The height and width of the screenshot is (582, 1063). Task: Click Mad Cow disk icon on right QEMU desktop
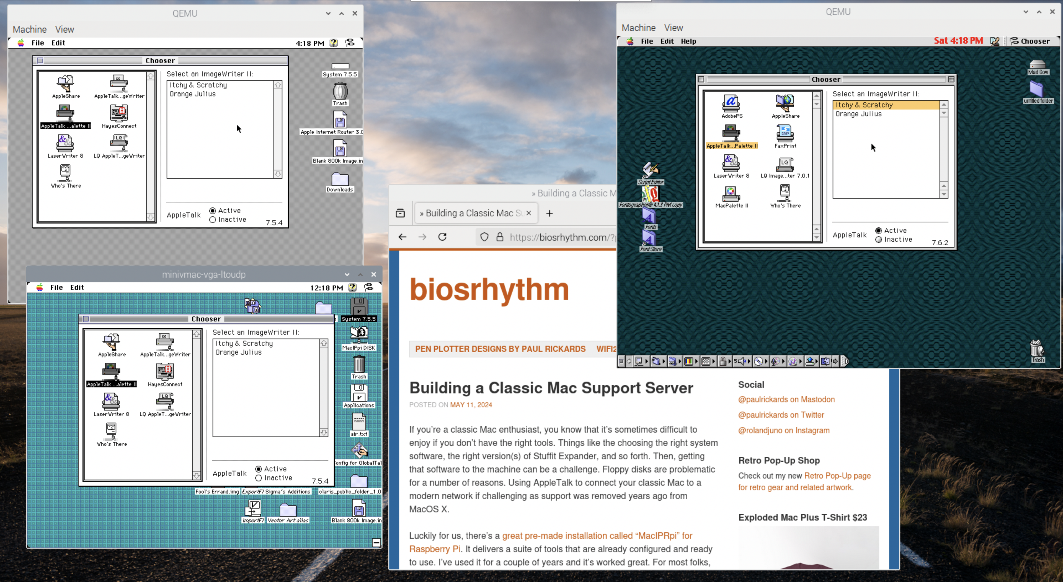(1038, 67)
